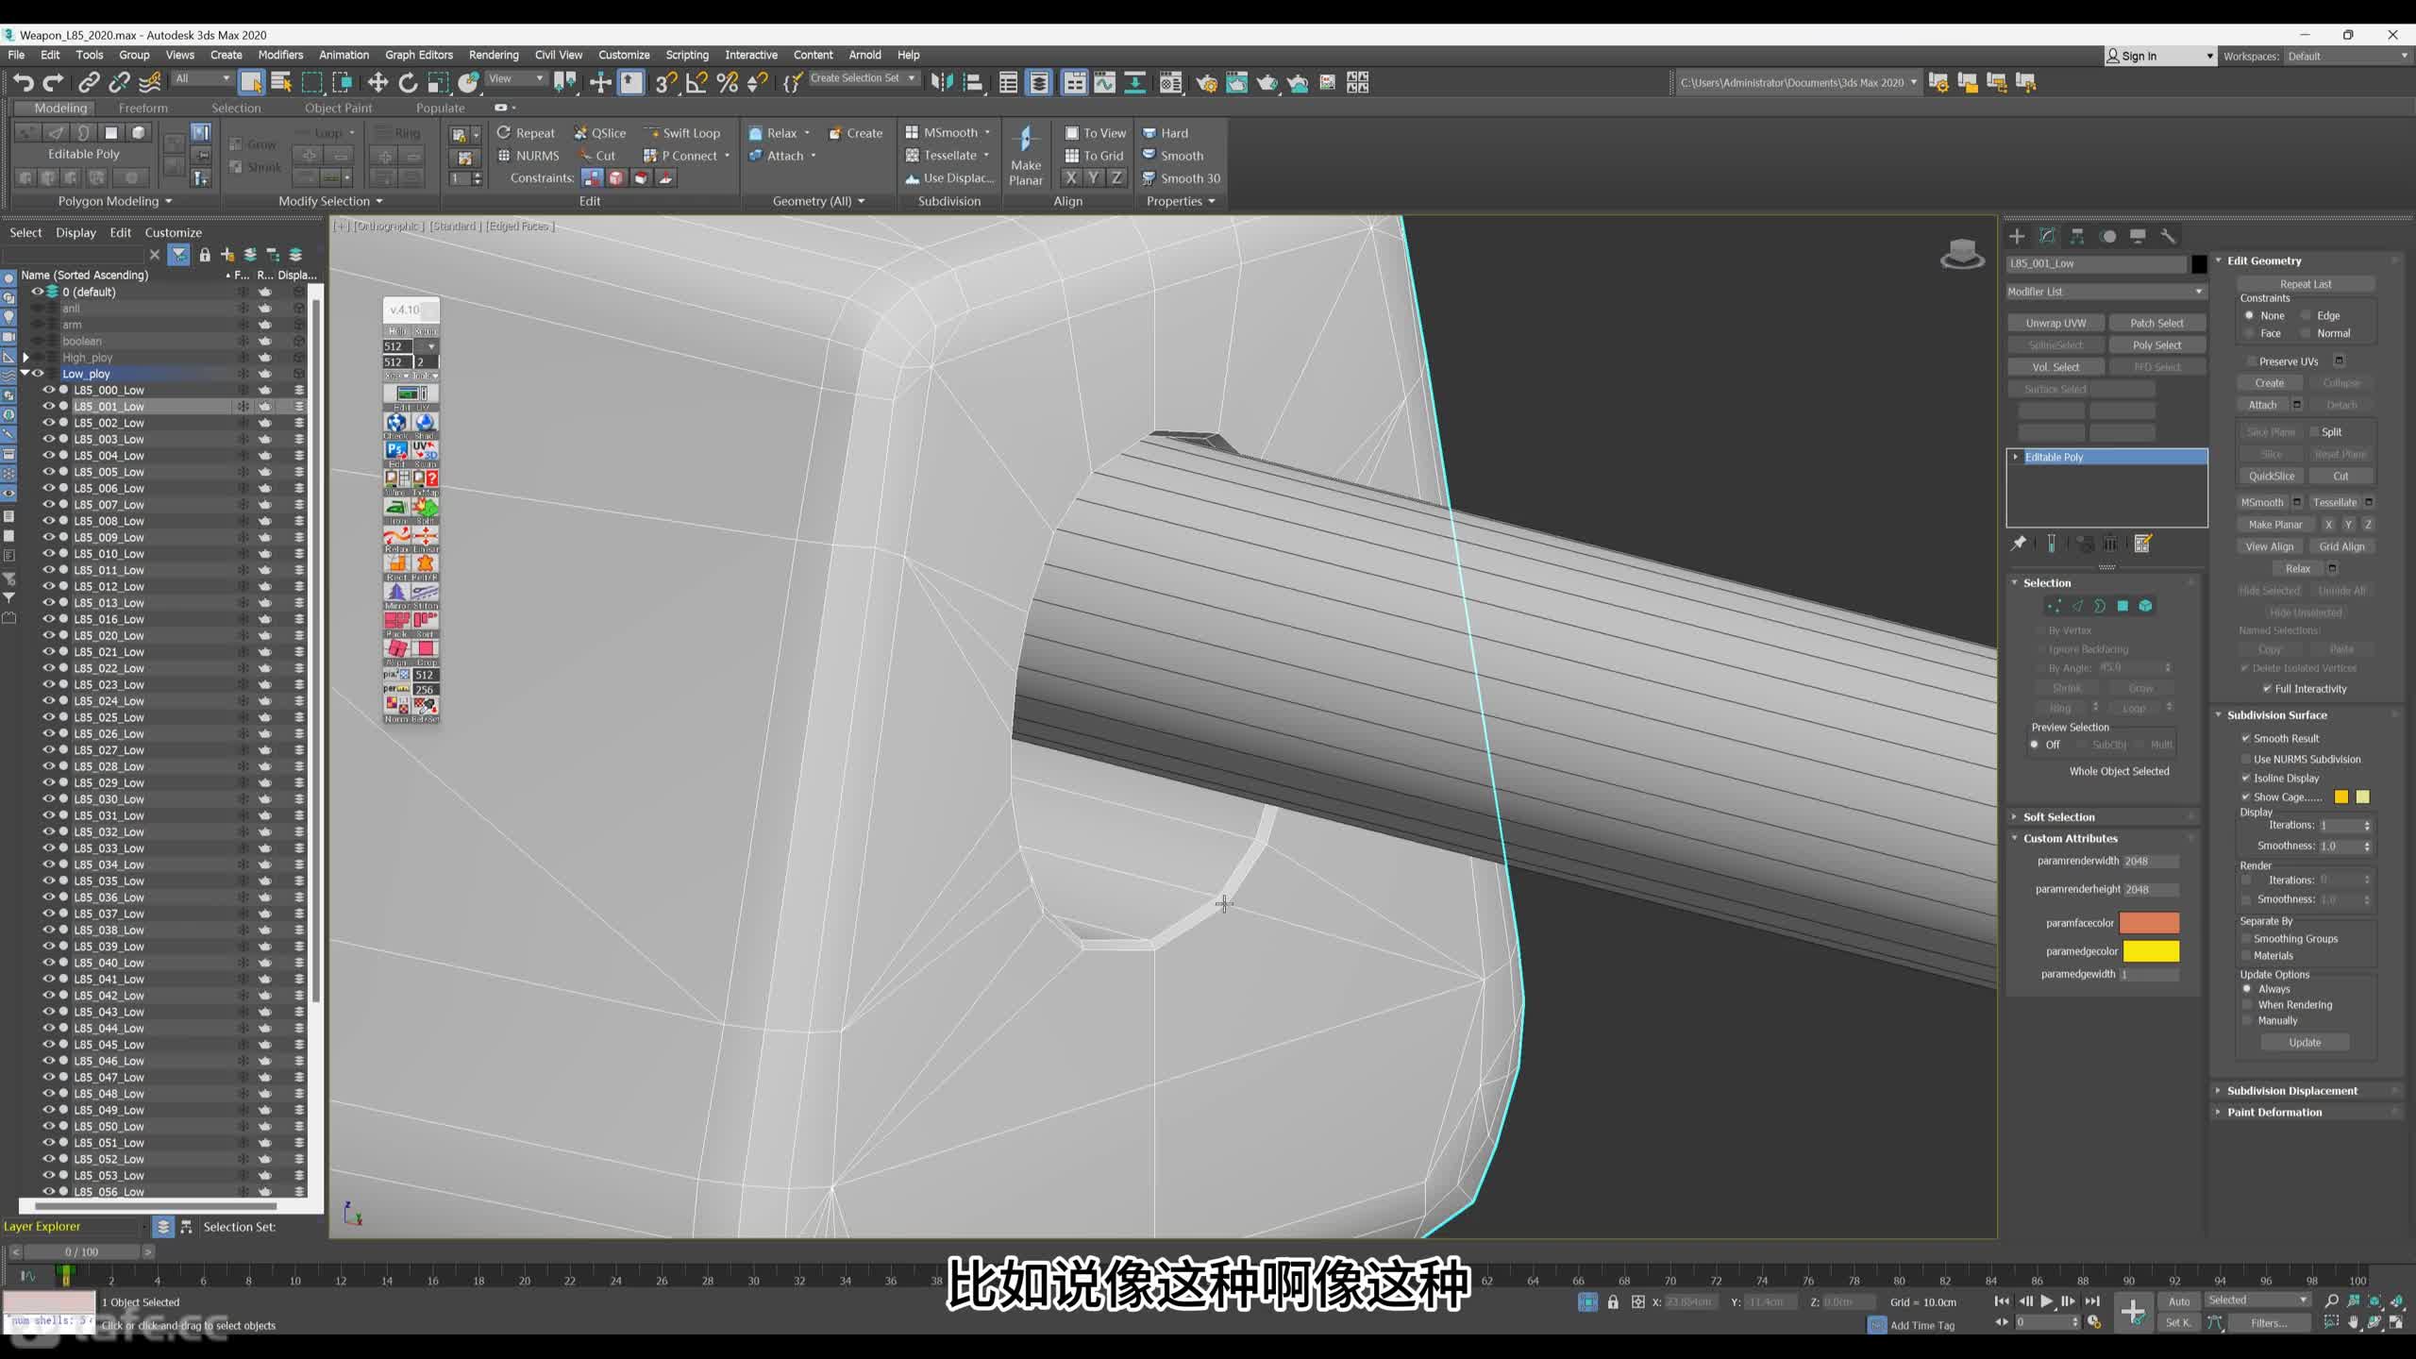Click the QuickSlice button
Viewport: 2416px width, 1359px height.
click(2271, 477)
